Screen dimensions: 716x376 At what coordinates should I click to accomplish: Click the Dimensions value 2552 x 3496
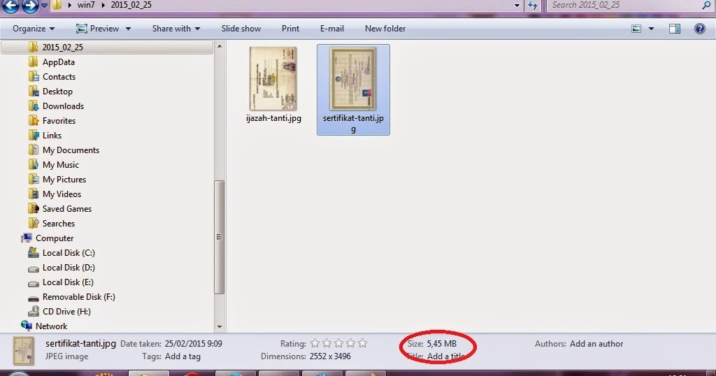[330, 356]
